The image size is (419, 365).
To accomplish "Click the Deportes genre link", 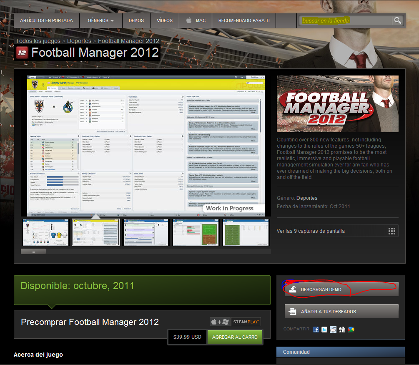I will 307,198.
